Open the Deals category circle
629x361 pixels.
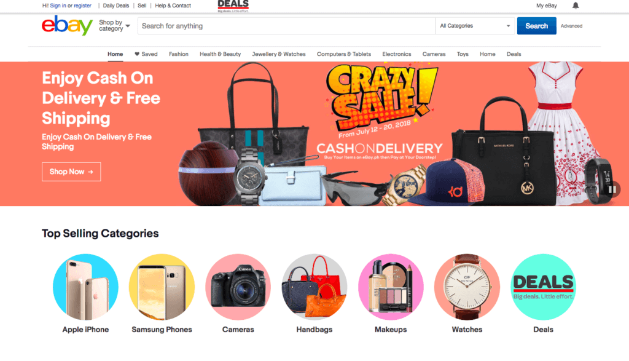(543, 287)
